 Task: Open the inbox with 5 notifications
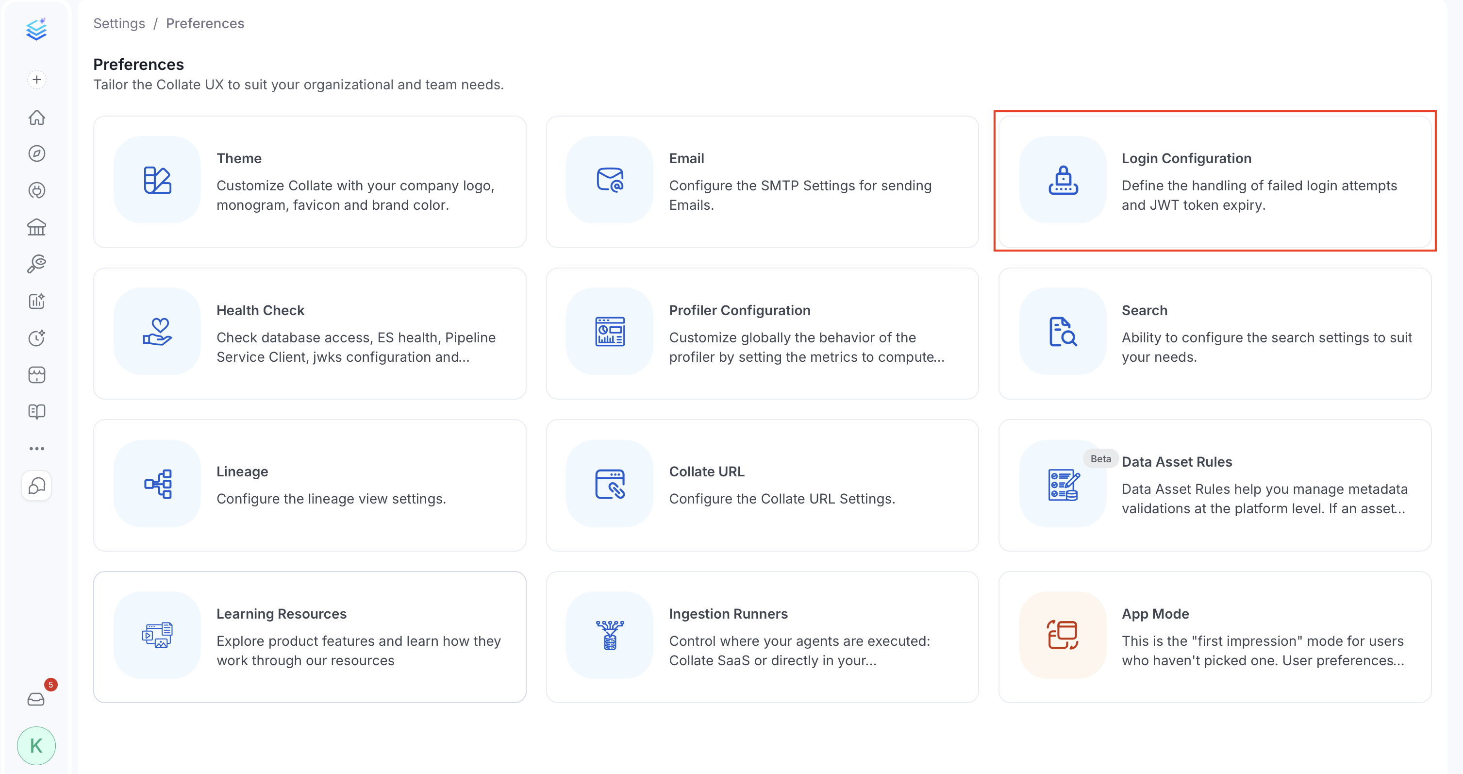tap(36, 699)
